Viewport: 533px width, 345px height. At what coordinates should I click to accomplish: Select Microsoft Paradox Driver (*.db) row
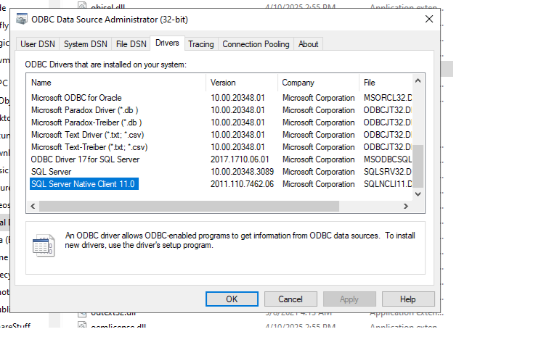coord(86,110)
